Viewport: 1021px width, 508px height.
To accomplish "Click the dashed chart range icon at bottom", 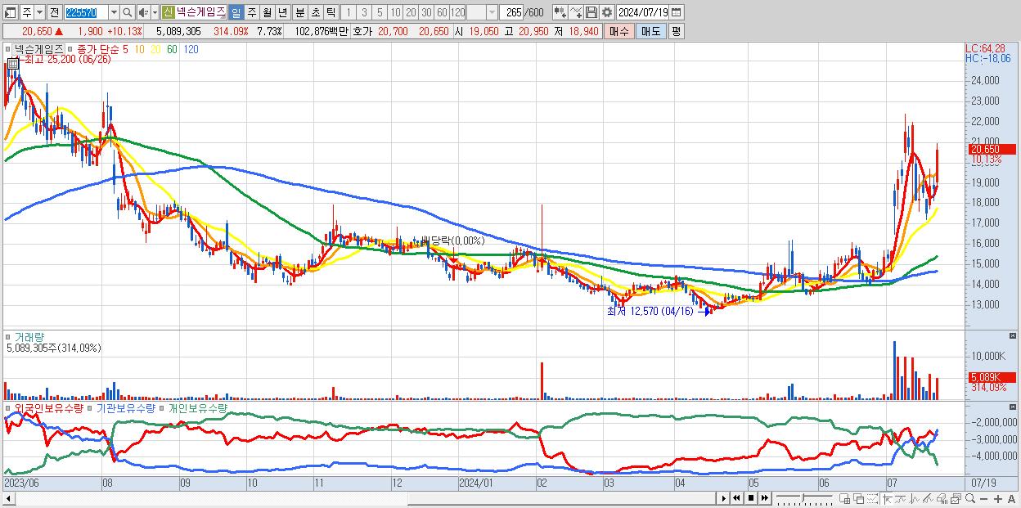I will coord(872,499).
